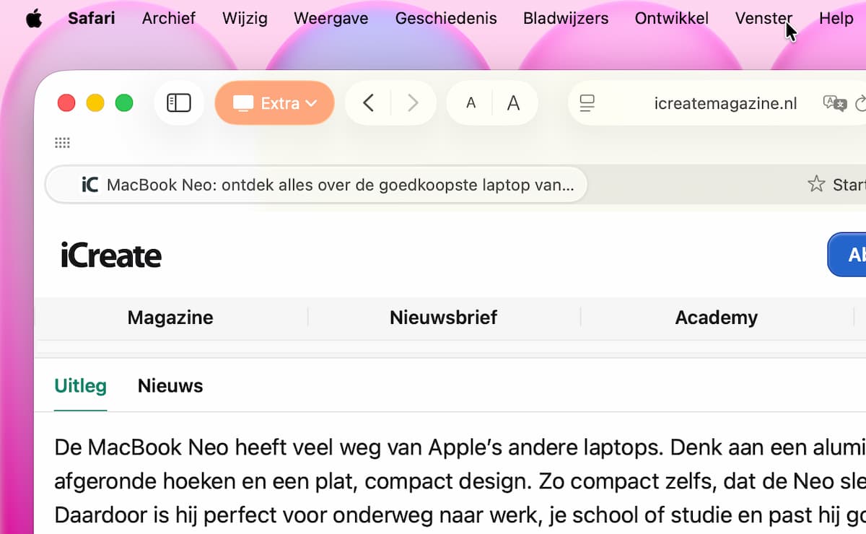Go forward to next page
This screenshot has height=534, width=866.
413,103
